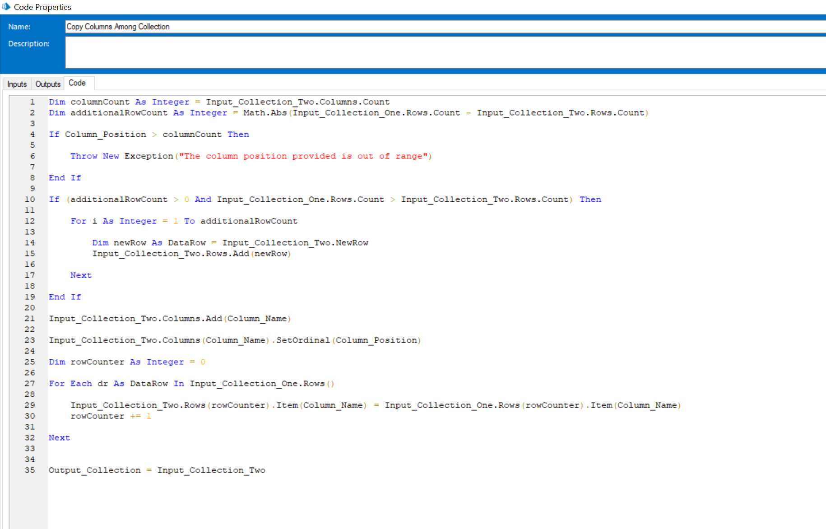Switch to the Inputs tab
Viewport: 826px width, 529px height.
click(16, 84)
